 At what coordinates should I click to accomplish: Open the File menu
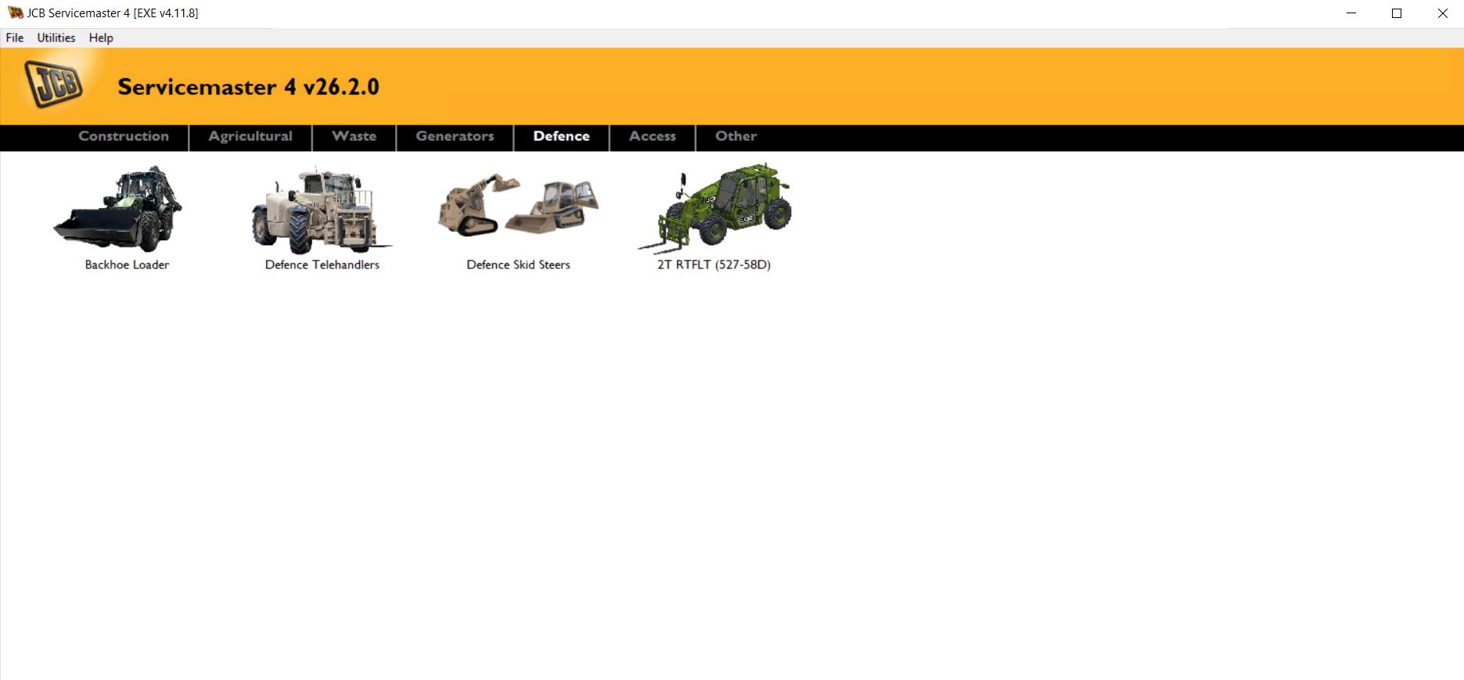(x=15, y=38)
